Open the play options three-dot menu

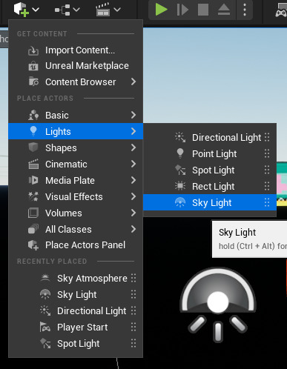pyautogui.click(x=245, y=10)
